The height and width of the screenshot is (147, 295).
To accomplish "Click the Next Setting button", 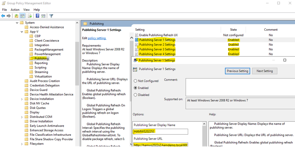I will [265, 71].
